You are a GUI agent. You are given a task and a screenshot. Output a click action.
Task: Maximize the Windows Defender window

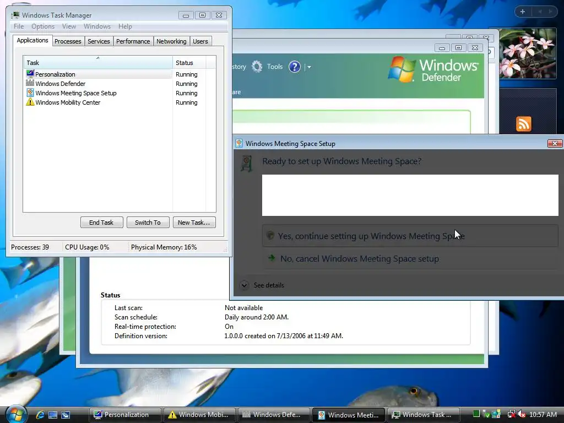[458, 47]
